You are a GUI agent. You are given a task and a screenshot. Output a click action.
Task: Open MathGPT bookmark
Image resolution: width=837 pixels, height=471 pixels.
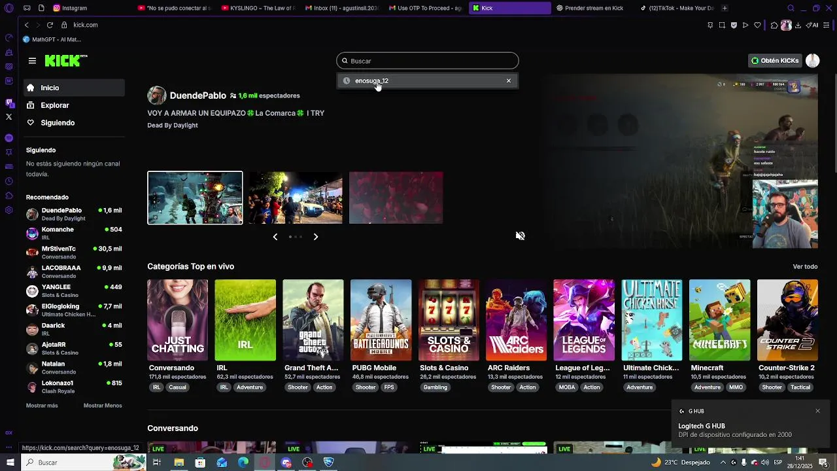tap(52, 40)
